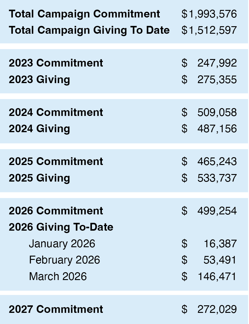Select the $1,993,576 total commitment amount

pyautogui.click(x=209, y=14)
